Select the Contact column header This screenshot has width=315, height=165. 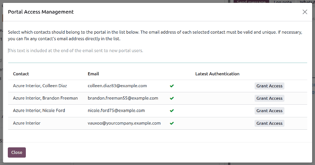pos(21,74)
